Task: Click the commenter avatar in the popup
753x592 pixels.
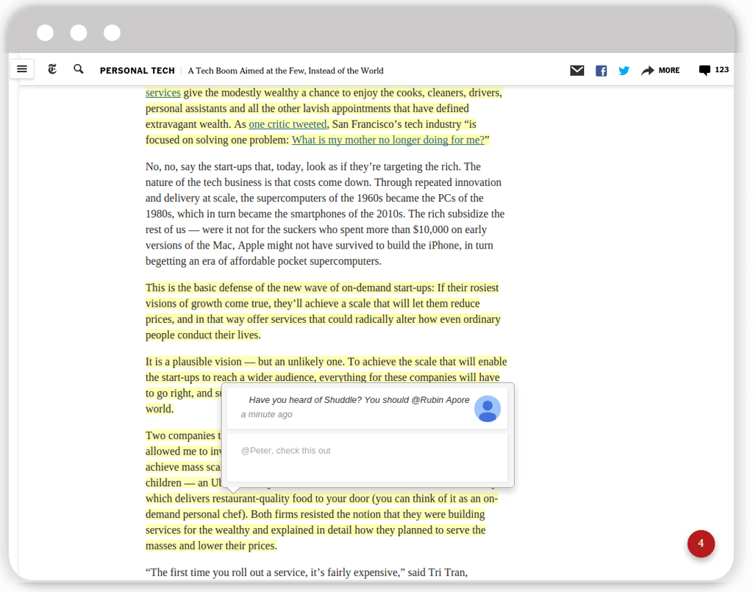Action: tap(488, 409)
